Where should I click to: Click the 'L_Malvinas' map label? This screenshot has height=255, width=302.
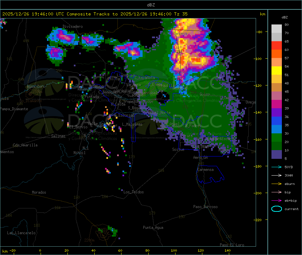tap(132, 124)
